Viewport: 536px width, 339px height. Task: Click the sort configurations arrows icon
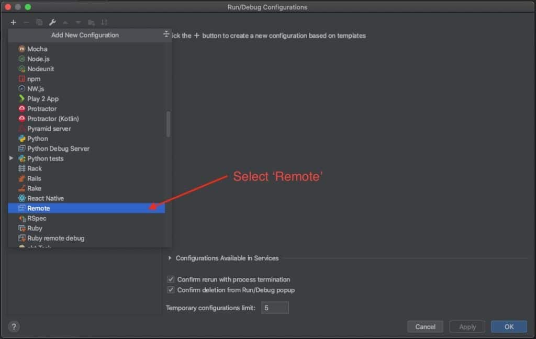pyautogui.click(x=104, y=22)
